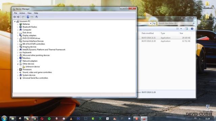Select the Unknown device entry

(x=32, y=67)
